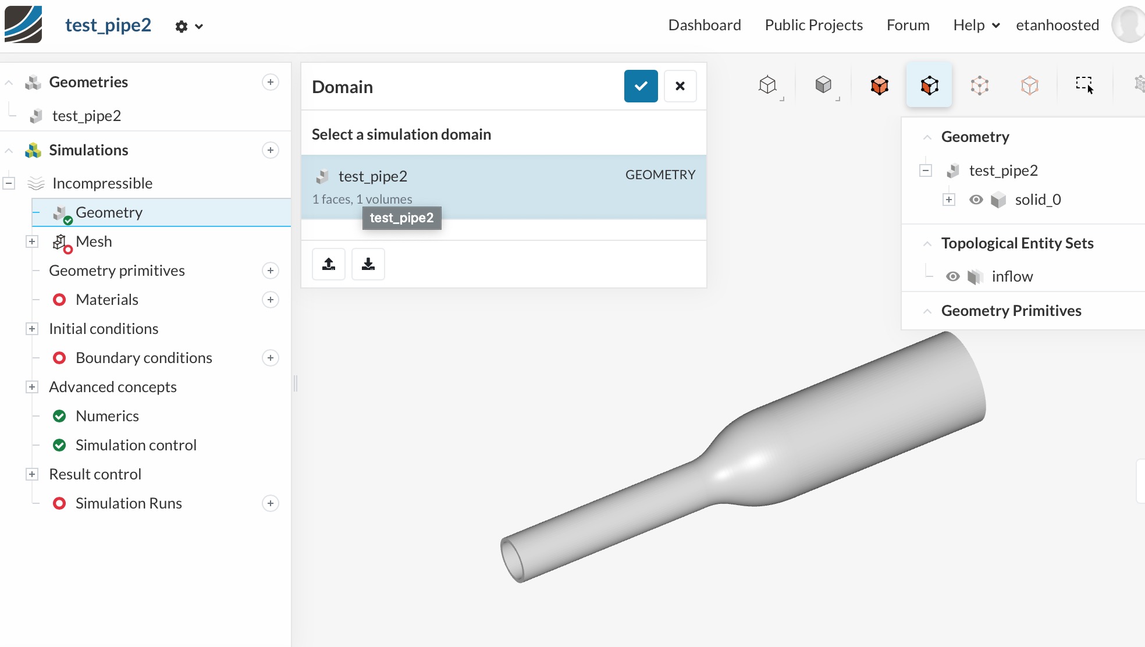Toggle visibility of inflow entity set
1145x647 pixels.
pos(952,276)
